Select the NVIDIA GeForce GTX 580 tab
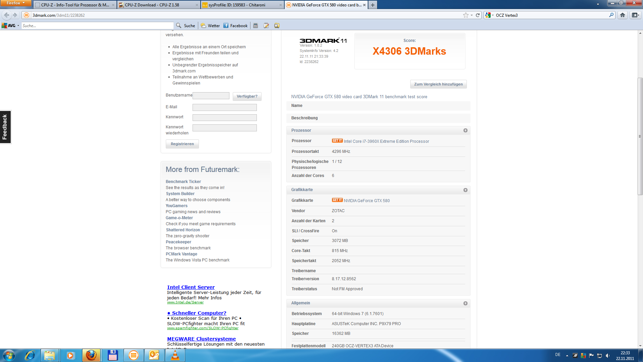Screen dimensions: 643x362 coord(326,5)
